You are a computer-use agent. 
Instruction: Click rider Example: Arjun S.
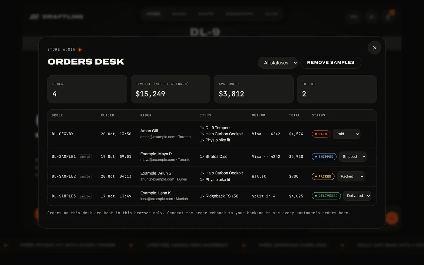(x=156, y=173)
